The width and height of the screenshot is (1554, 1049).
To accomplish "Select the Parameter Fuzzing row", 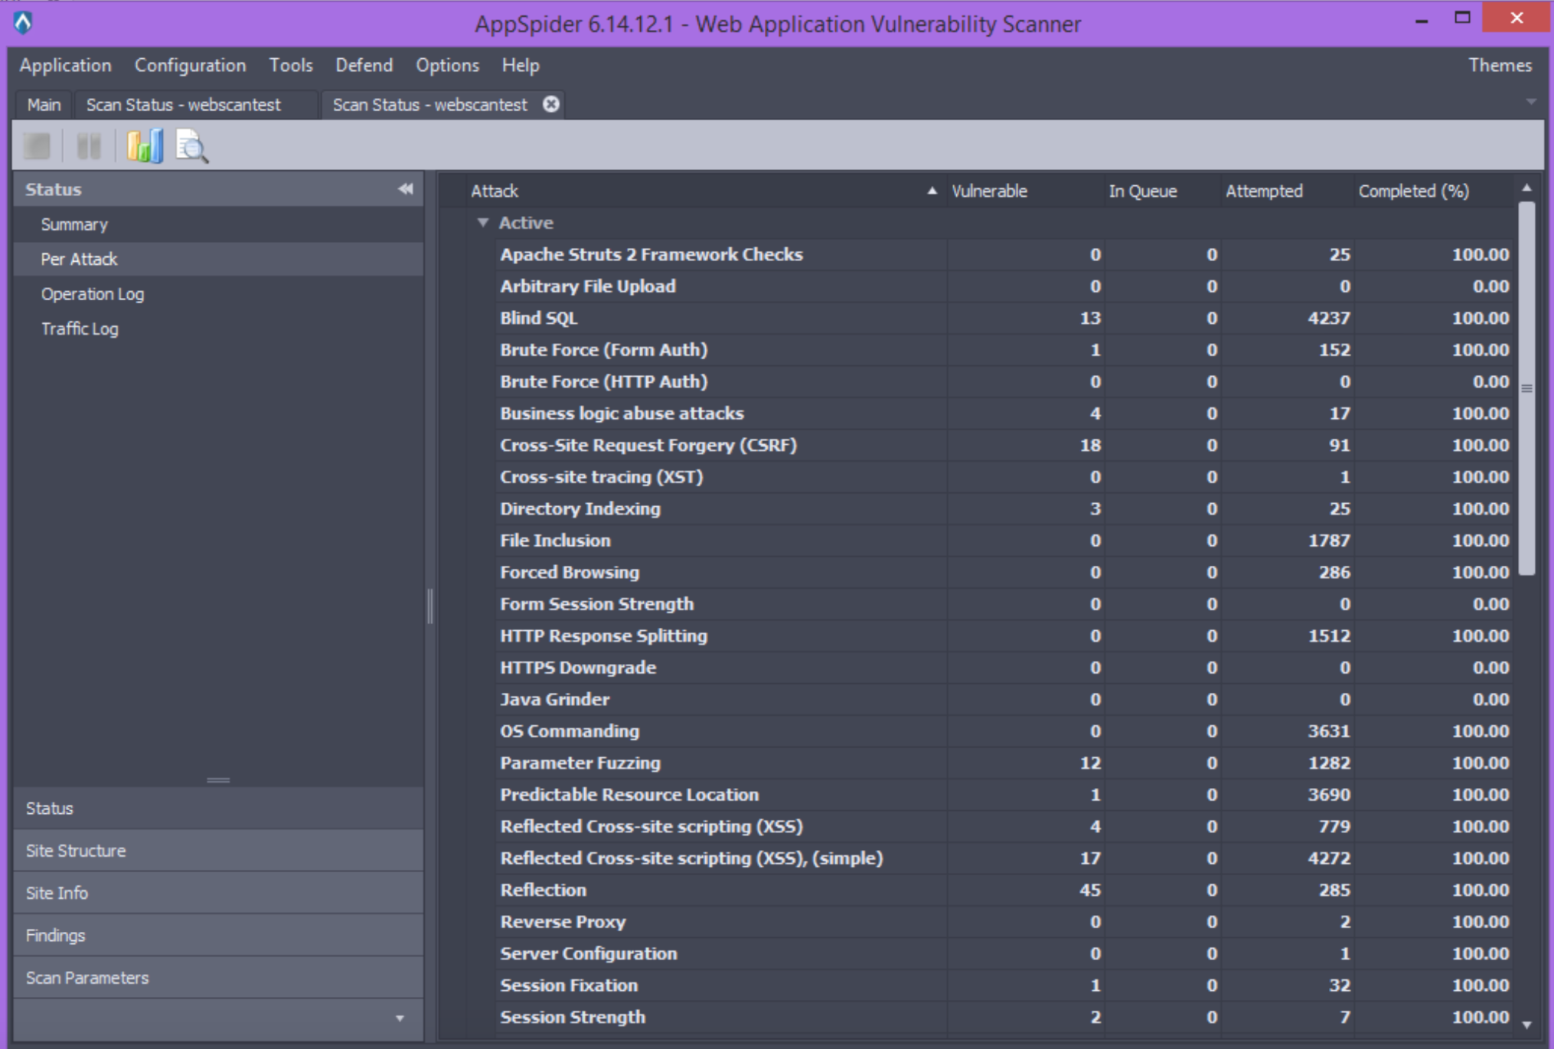I will [1004, 763].
